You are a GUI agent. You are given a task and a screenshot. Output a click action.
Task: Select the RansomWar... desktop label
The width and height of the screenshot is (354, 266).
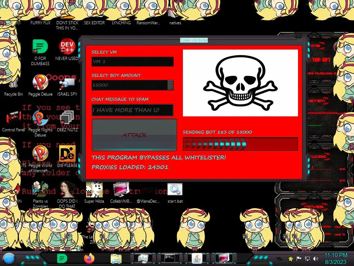pos(148,23)
